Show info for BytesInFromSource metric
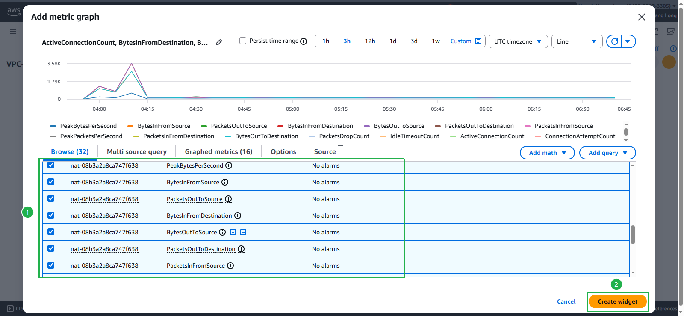This screenshot has width=684, height=316. tap(225, 182)
